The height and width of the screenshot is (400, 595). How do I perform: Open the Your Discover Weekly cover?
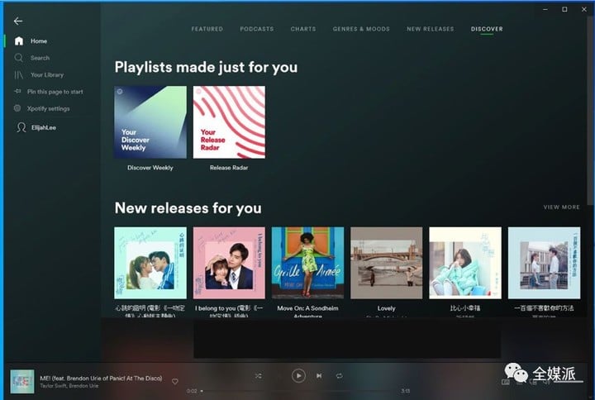[150, 122]
